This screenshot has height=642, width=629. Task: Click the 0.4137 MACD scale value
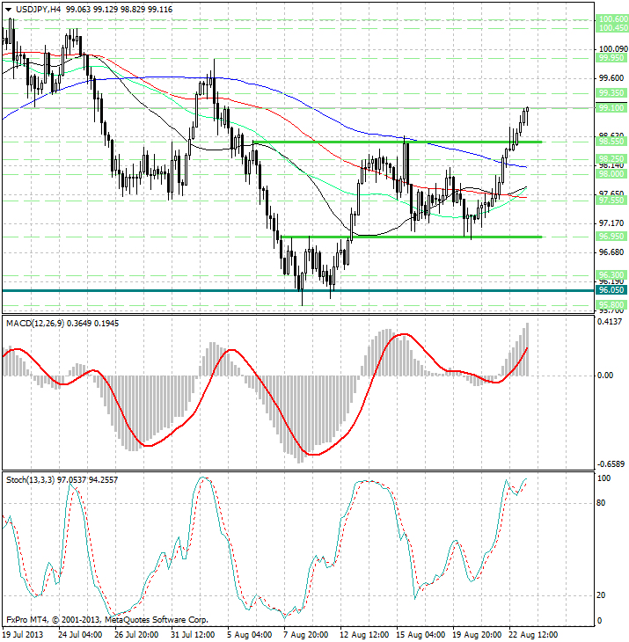click(610, 322)
